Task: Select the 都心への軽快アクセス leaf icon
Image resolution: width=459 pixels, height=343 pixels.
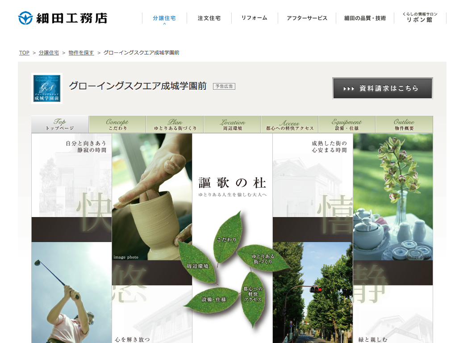Action: pos(253,294)
